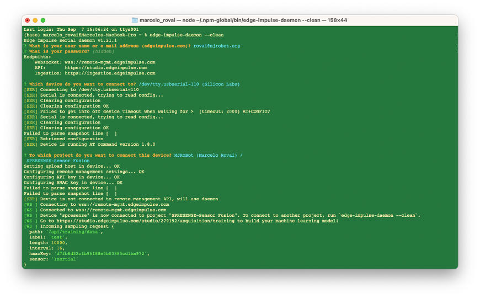Click the 'Endpoints:' heading
This screenshot has height=298, width=480.
(38, 57)
